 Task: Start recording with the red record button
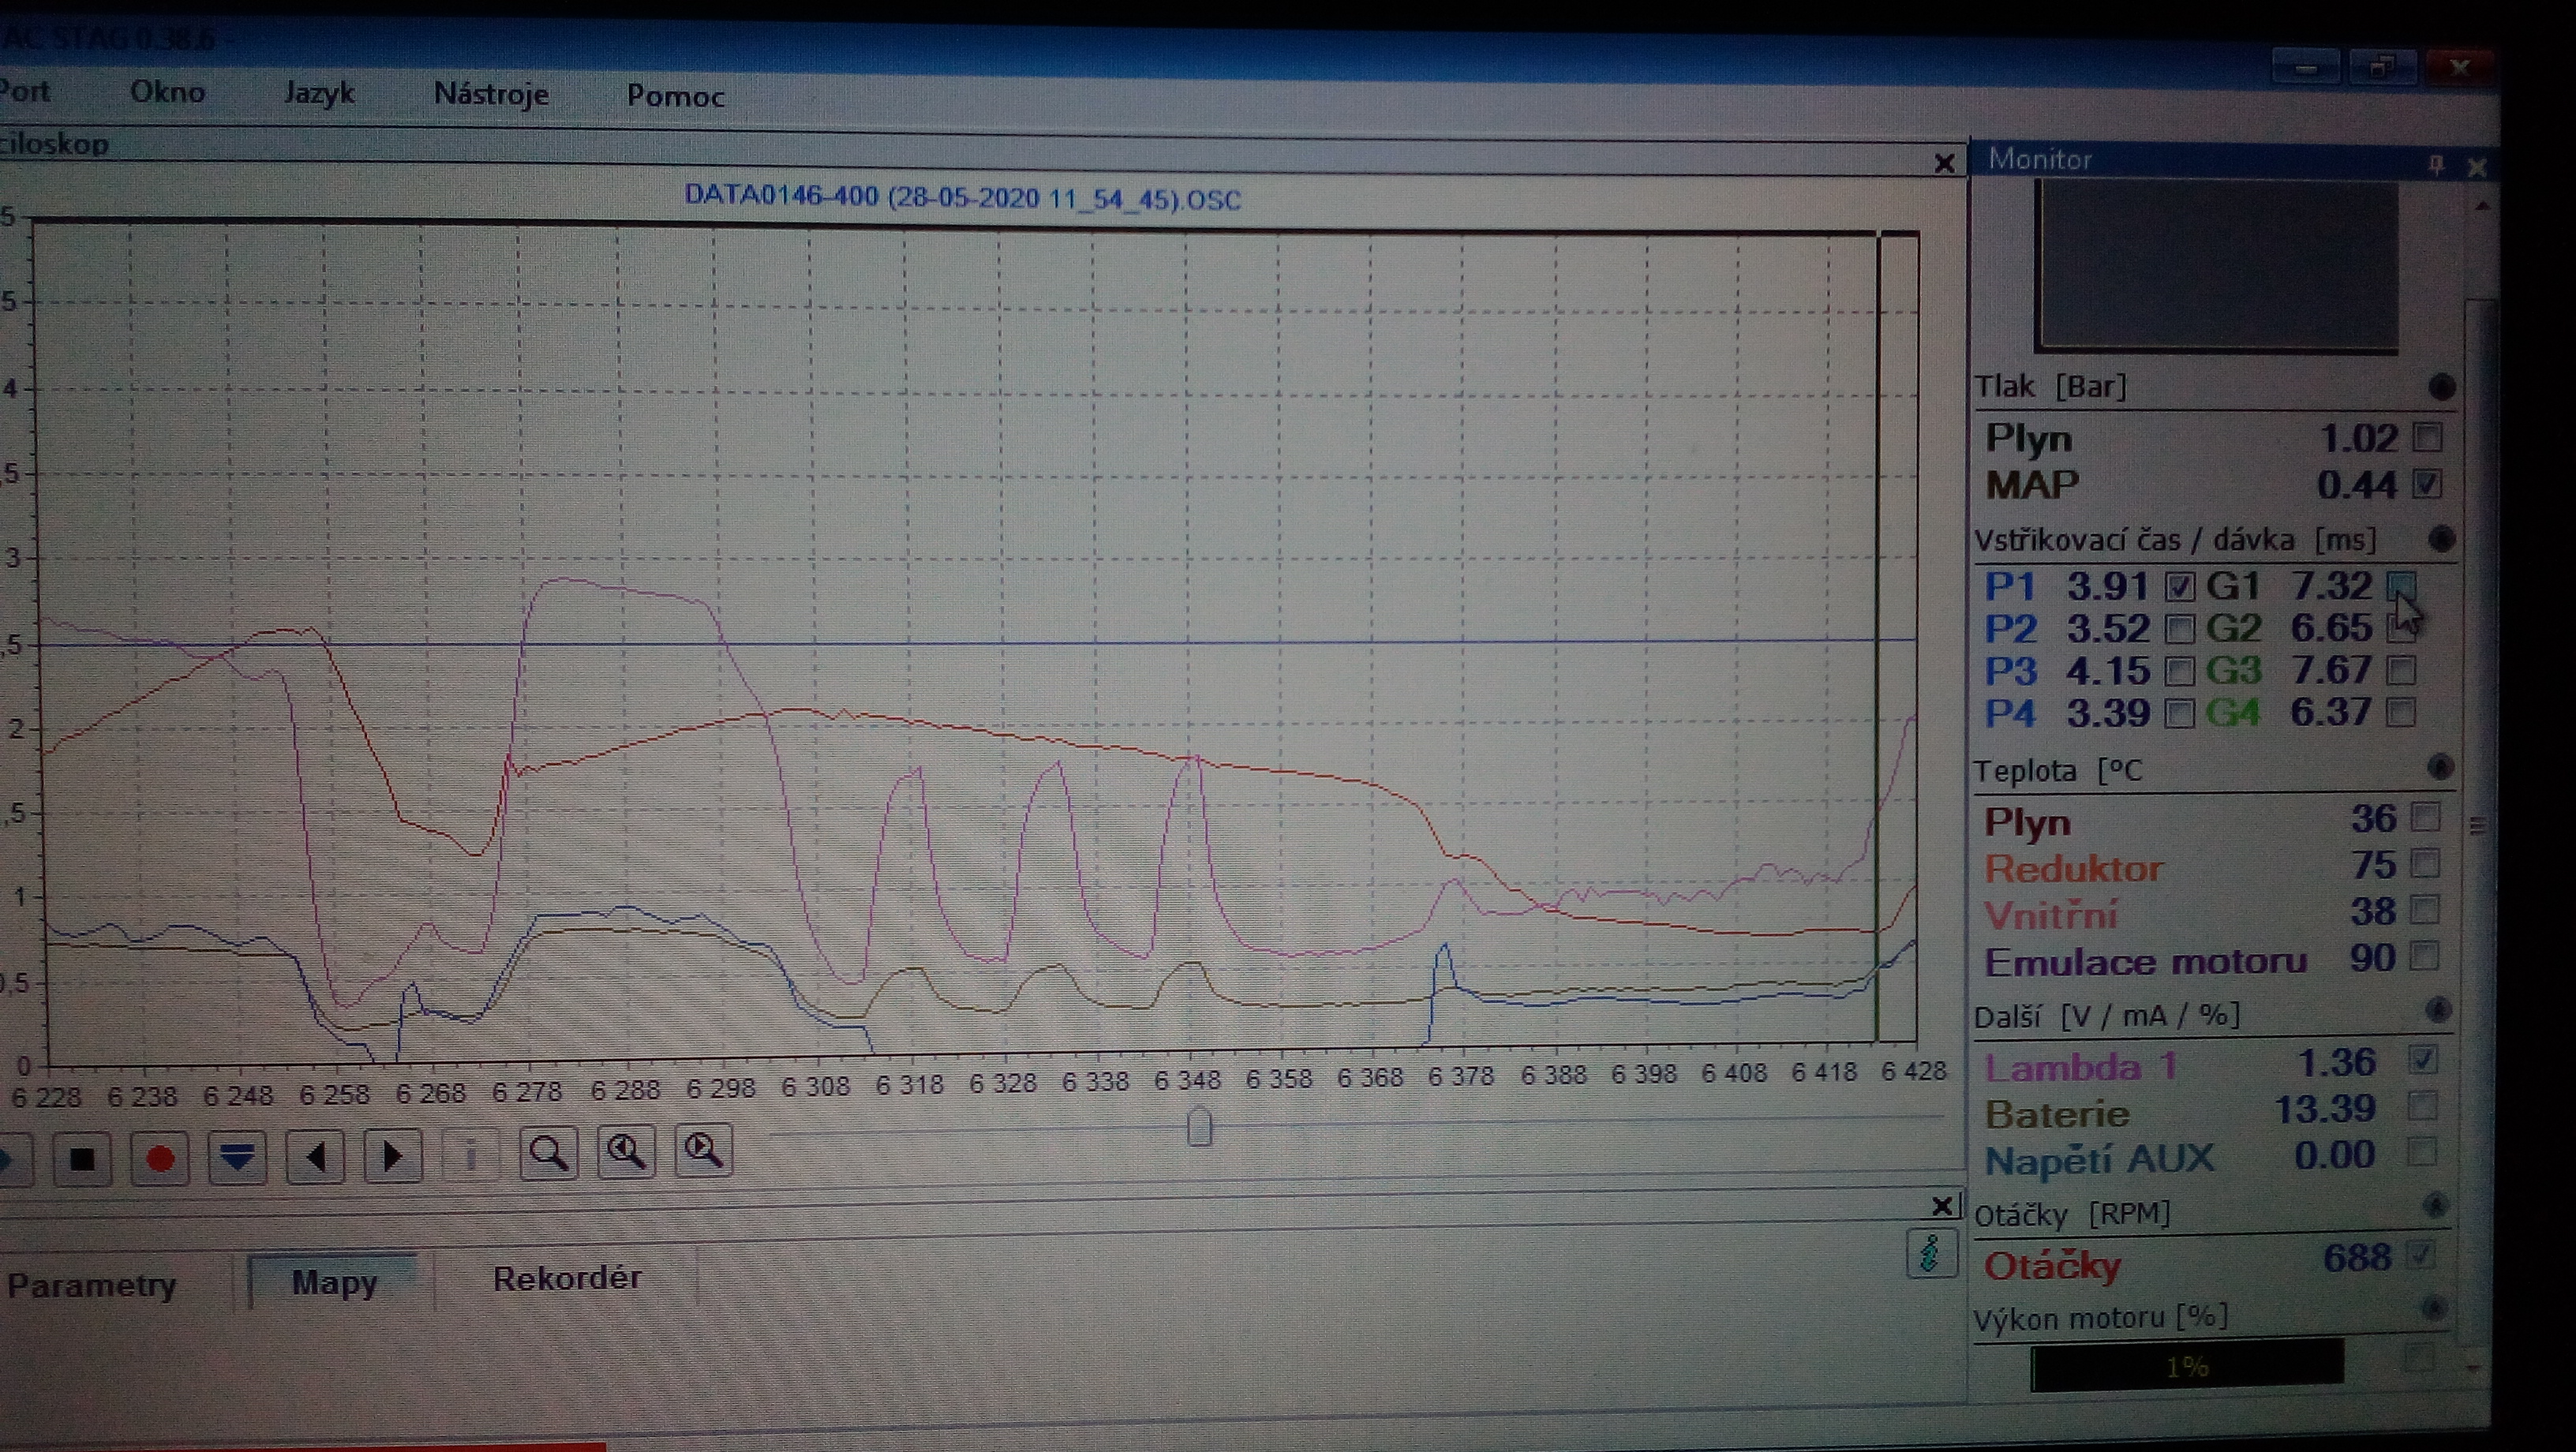159,1157
